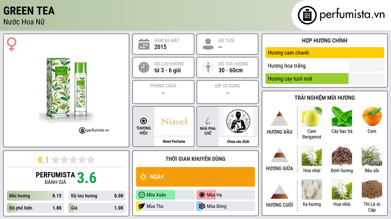Viewport: 391px width, 219px height.
Task: Click the Dịp sử dụng panel
Action: pos(228,92)
